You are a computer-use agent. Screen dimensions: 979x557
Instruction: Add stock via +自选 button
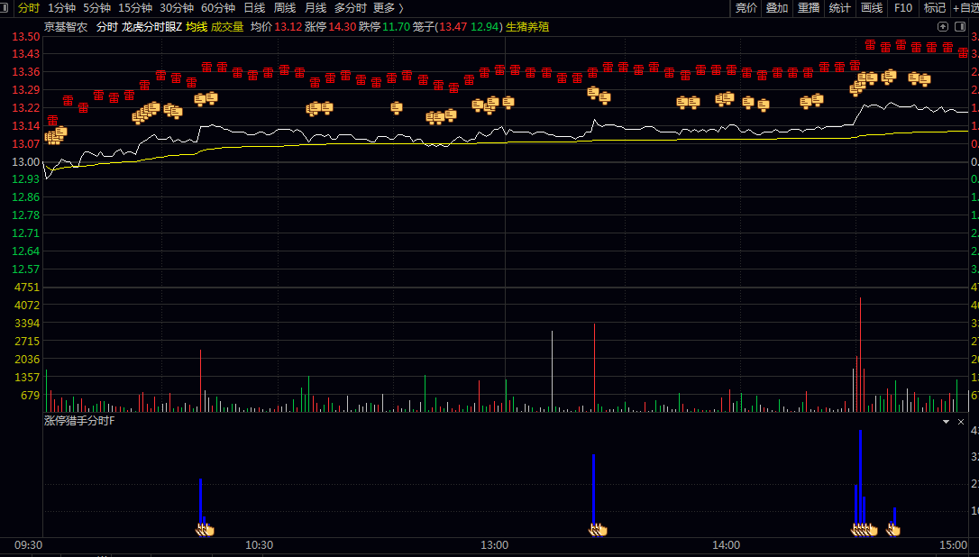(x=964, y=8)
